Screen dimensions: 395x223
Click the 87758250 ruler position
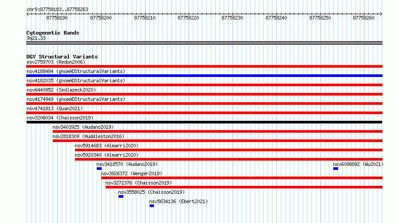320,18
